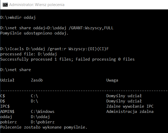Click the second net share command line

click(x=15, y=70)
